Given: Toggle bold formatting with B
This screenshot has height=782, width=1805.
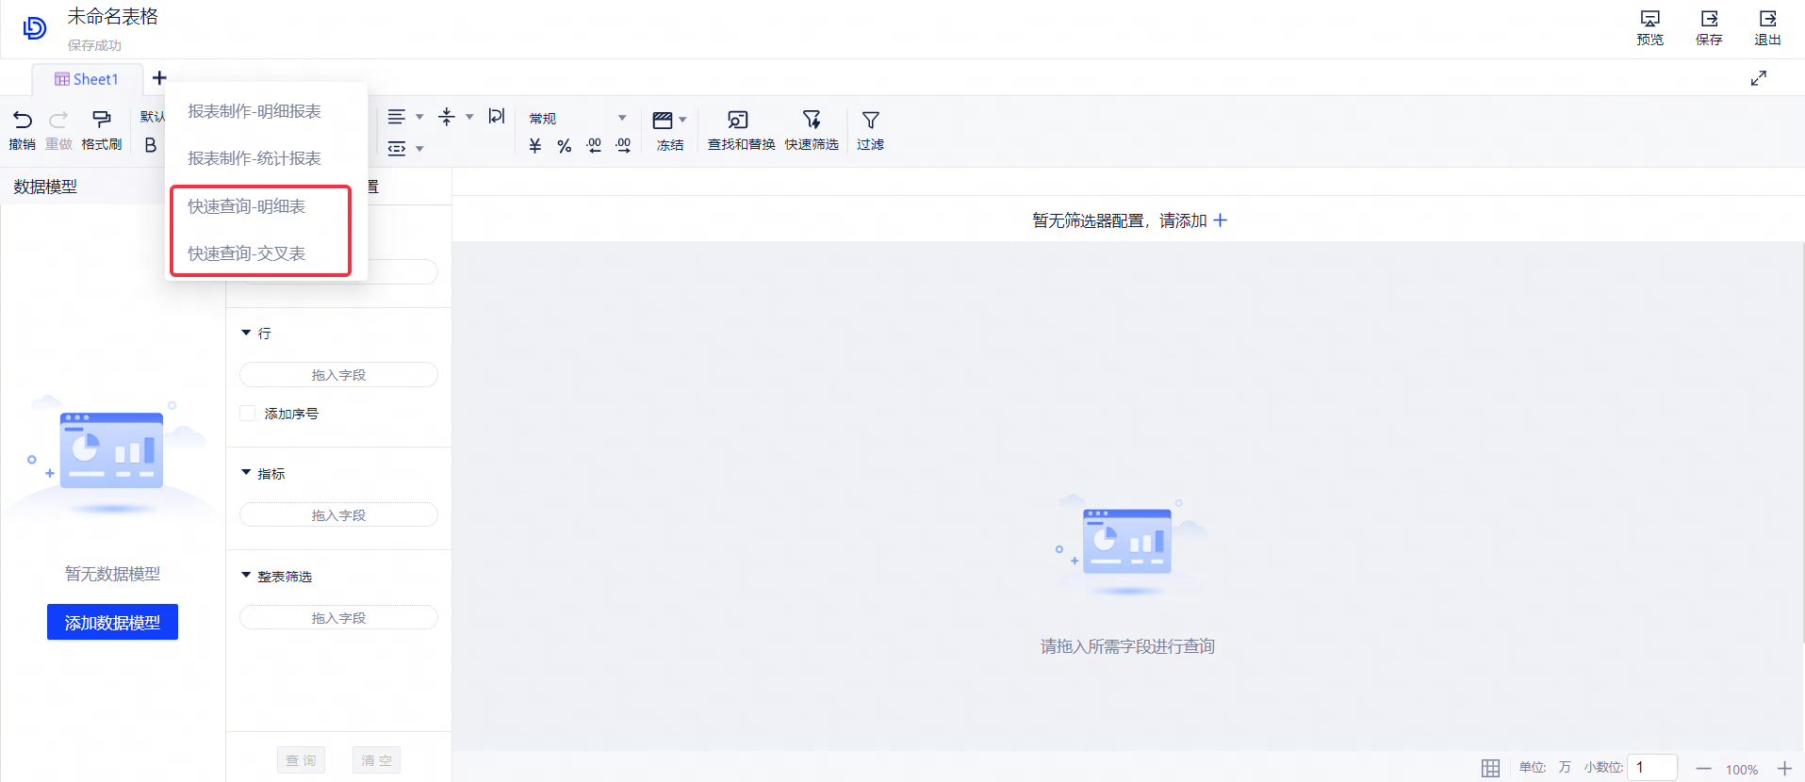Looking at the screenshot, I should click(151, 145).
